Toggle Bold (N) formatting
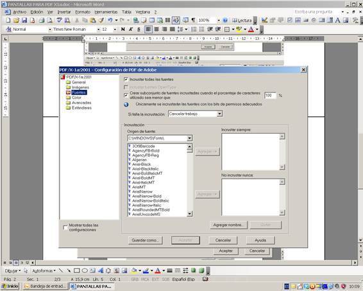 pos(123,29)
